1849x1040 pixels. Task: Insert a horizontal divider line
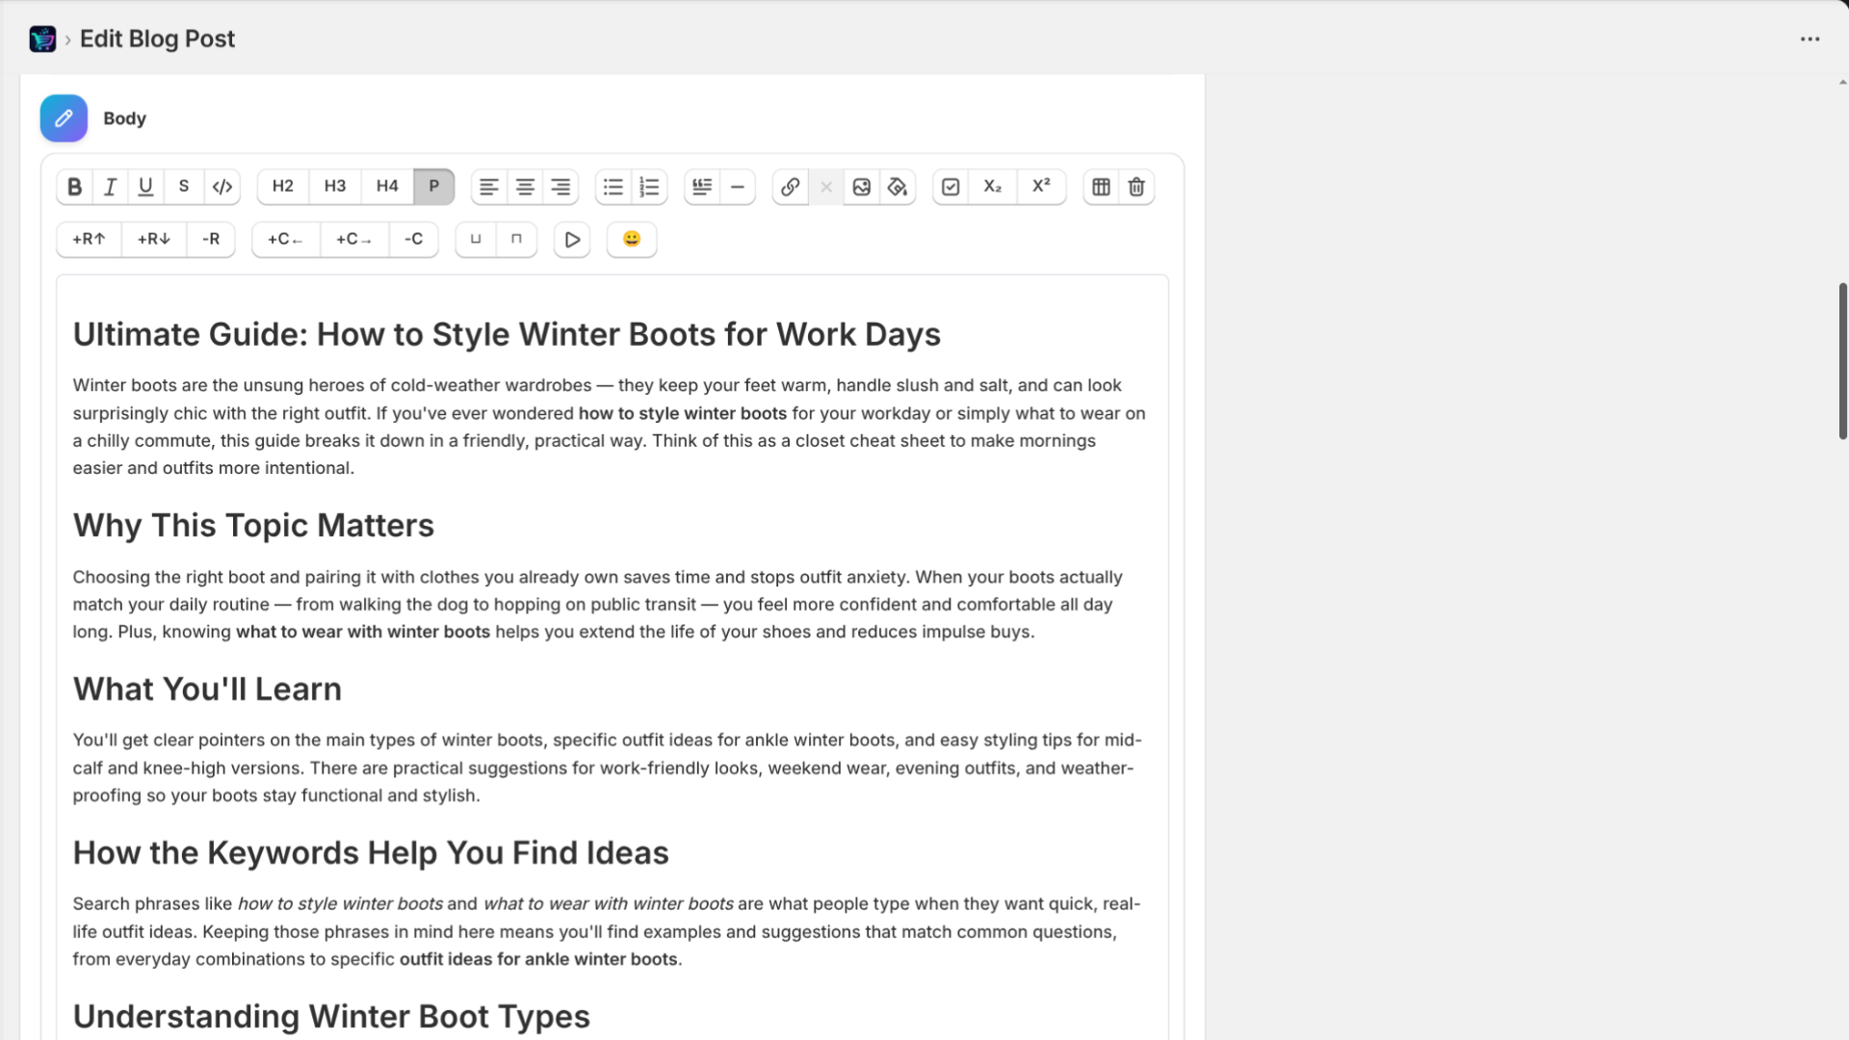737,186
